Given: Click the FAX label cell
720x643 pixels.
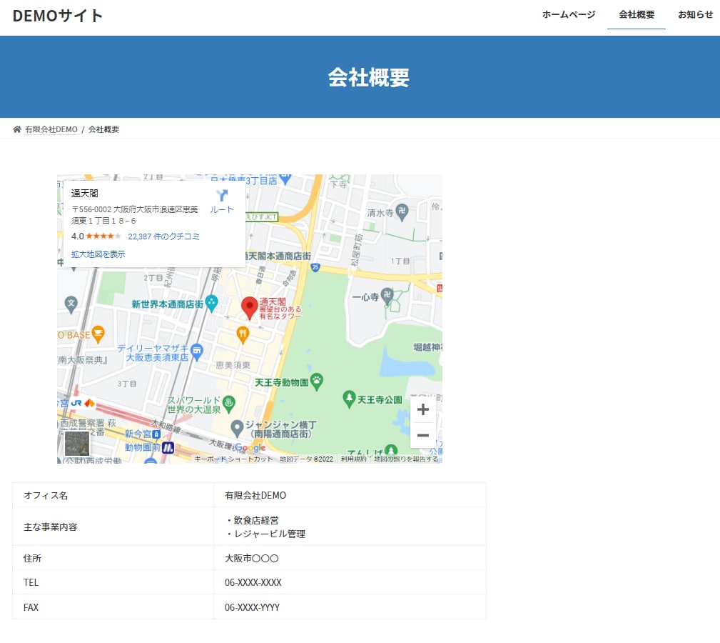Looking at the screenshot, I should 113,607.
